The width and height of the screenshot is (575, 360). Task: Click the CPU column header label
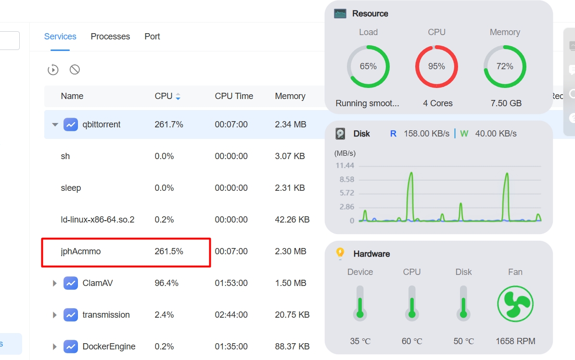(x=163, y=96)
